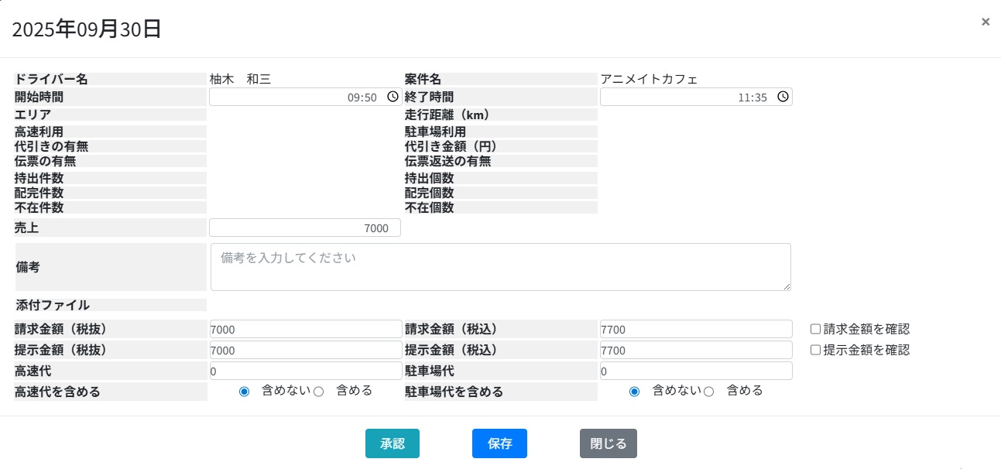1001x469 pixels.
Task: Focus the 駐車場代 amount field
Action: 695,371
